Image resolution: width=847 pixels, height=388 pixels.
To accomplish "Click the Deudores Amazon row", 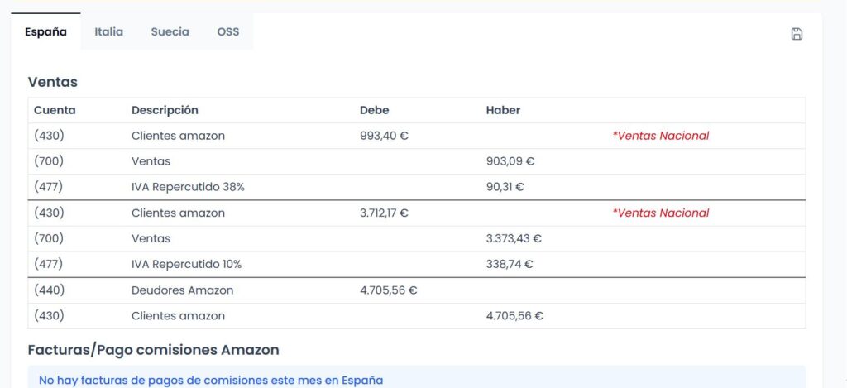I will 417,290.
